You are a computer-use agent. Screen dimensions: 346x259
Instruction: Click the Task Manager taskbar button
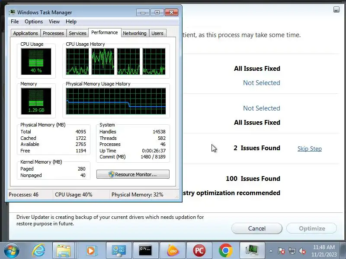[252, 250]
